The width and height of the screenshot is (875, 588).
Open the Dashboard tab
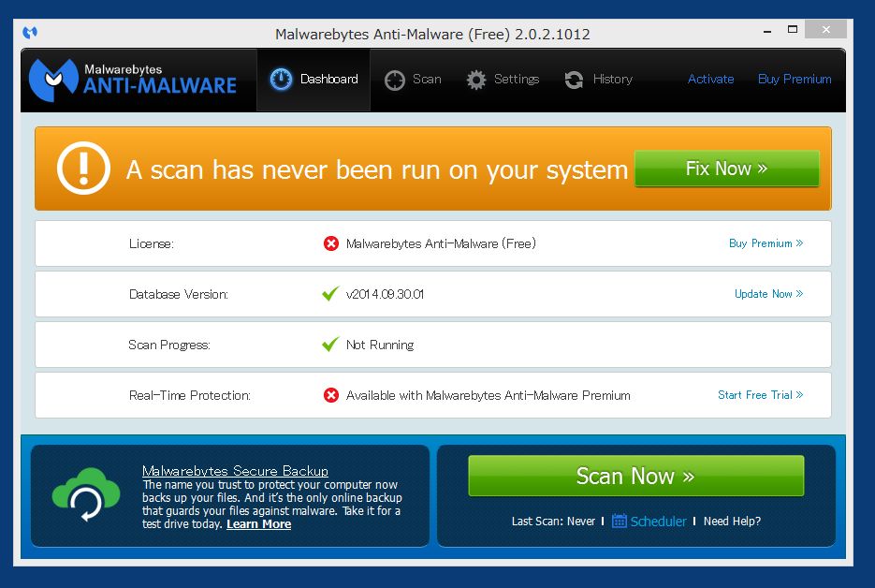pyautogui.click(x=314, y=80)
